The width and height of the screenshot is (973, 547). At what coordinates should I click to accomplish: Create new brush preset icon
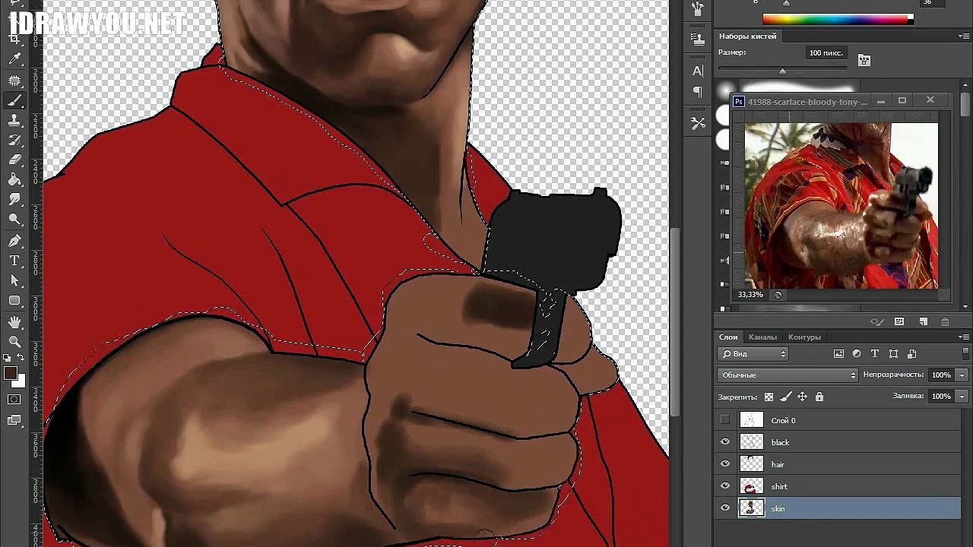923,322
